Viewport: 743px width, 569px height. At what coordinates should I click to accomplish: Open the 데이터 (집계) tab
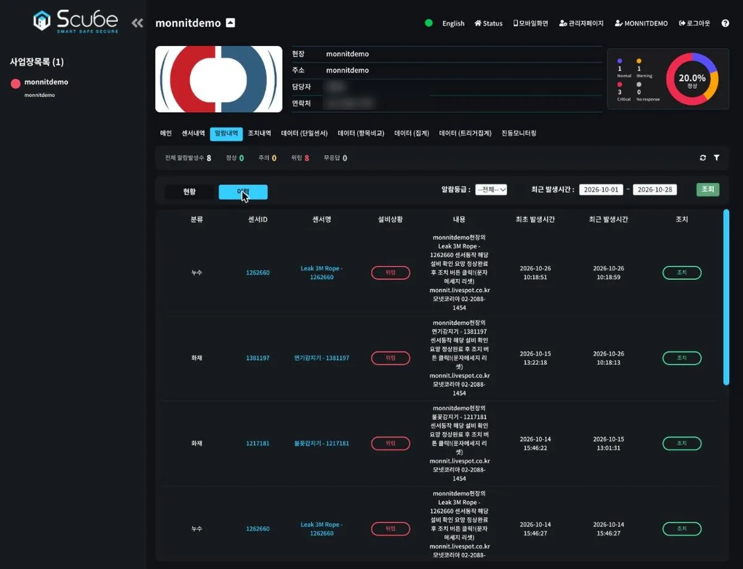tap(412, 133)
